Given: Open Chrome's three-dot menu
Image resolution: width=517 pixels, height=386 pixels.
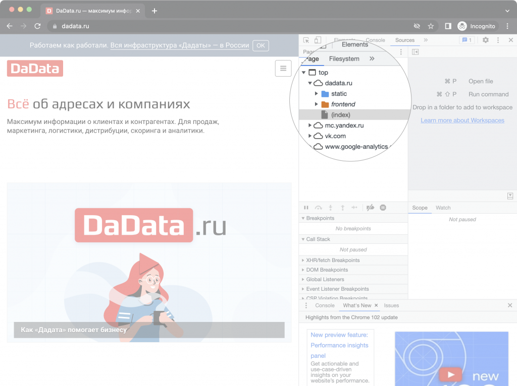Looking at the screenshot, I should (x=507, y=26).
